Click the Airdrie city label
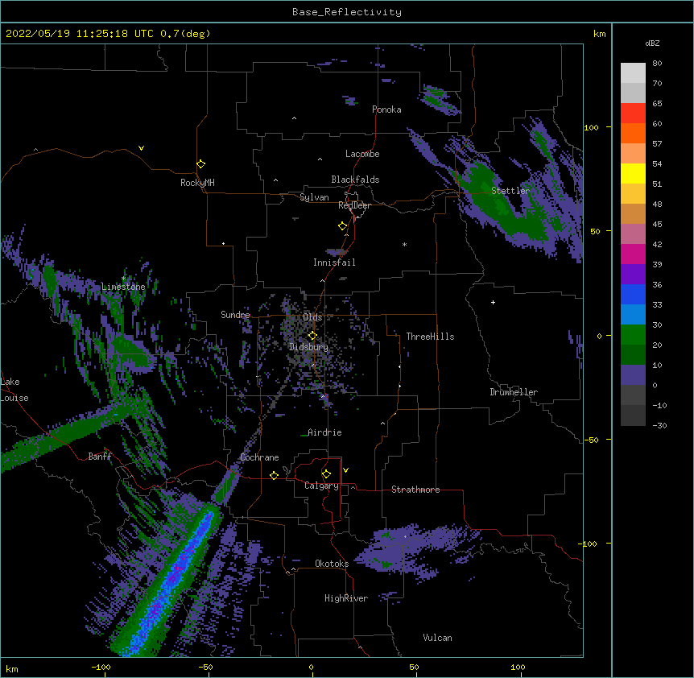 click(x=324, y=432)
